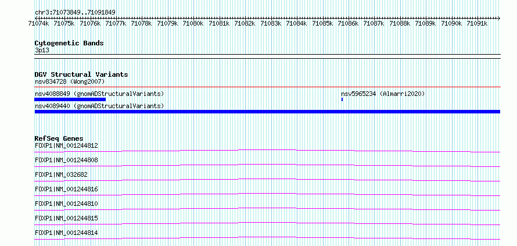Open variant nsv4088849 gnomAD label
Image resolution: width=517 pixels, height=246 pixels.
[x=99, y=94]
